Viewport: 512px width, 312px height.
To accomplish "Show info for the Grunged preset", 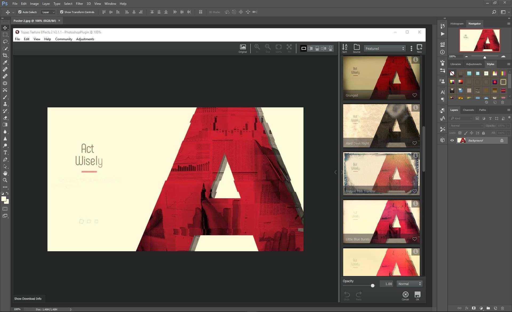I will [415, 60].
